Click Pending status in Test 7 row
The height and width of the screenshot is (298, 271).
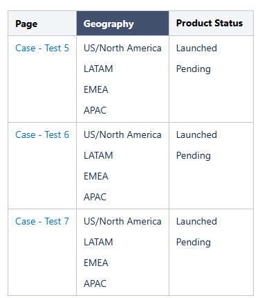pos(194,243)
